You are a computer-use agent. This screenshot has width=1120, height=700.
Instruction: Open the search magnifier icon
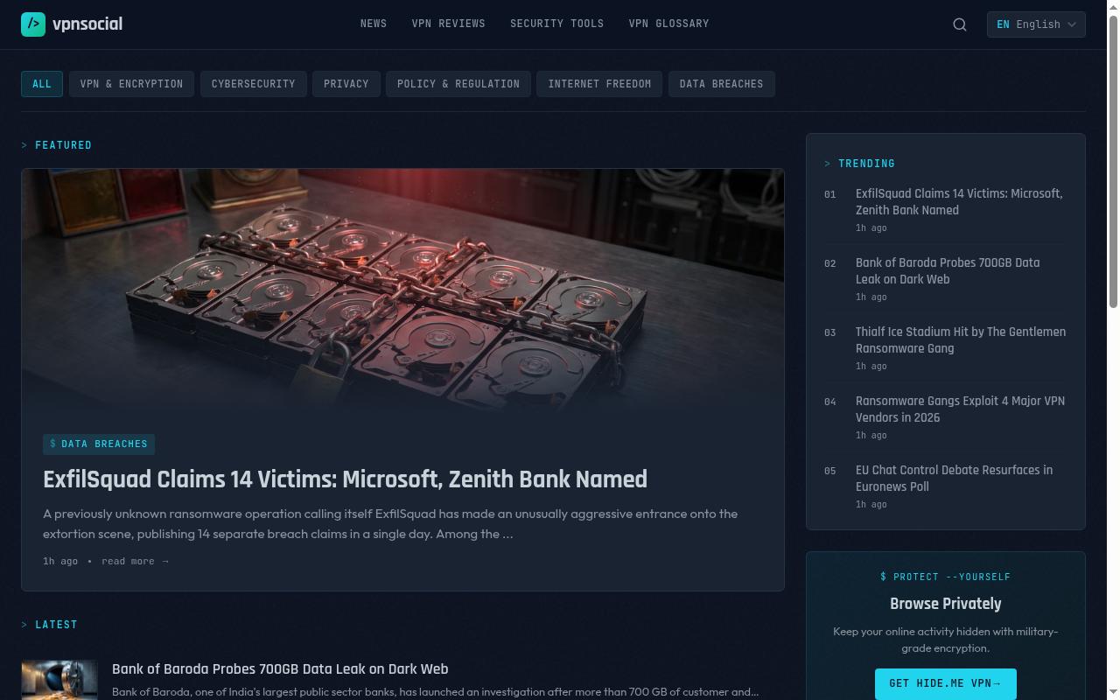click(x=960, y=24)
